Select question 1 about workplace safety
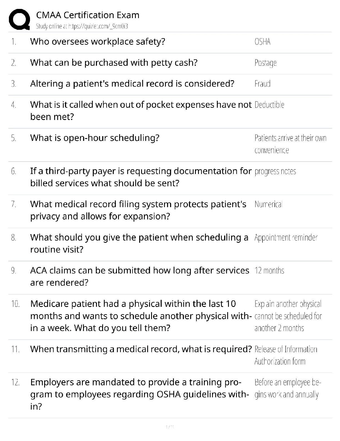Screen dimensions: 340x441 tap(97, 41)
